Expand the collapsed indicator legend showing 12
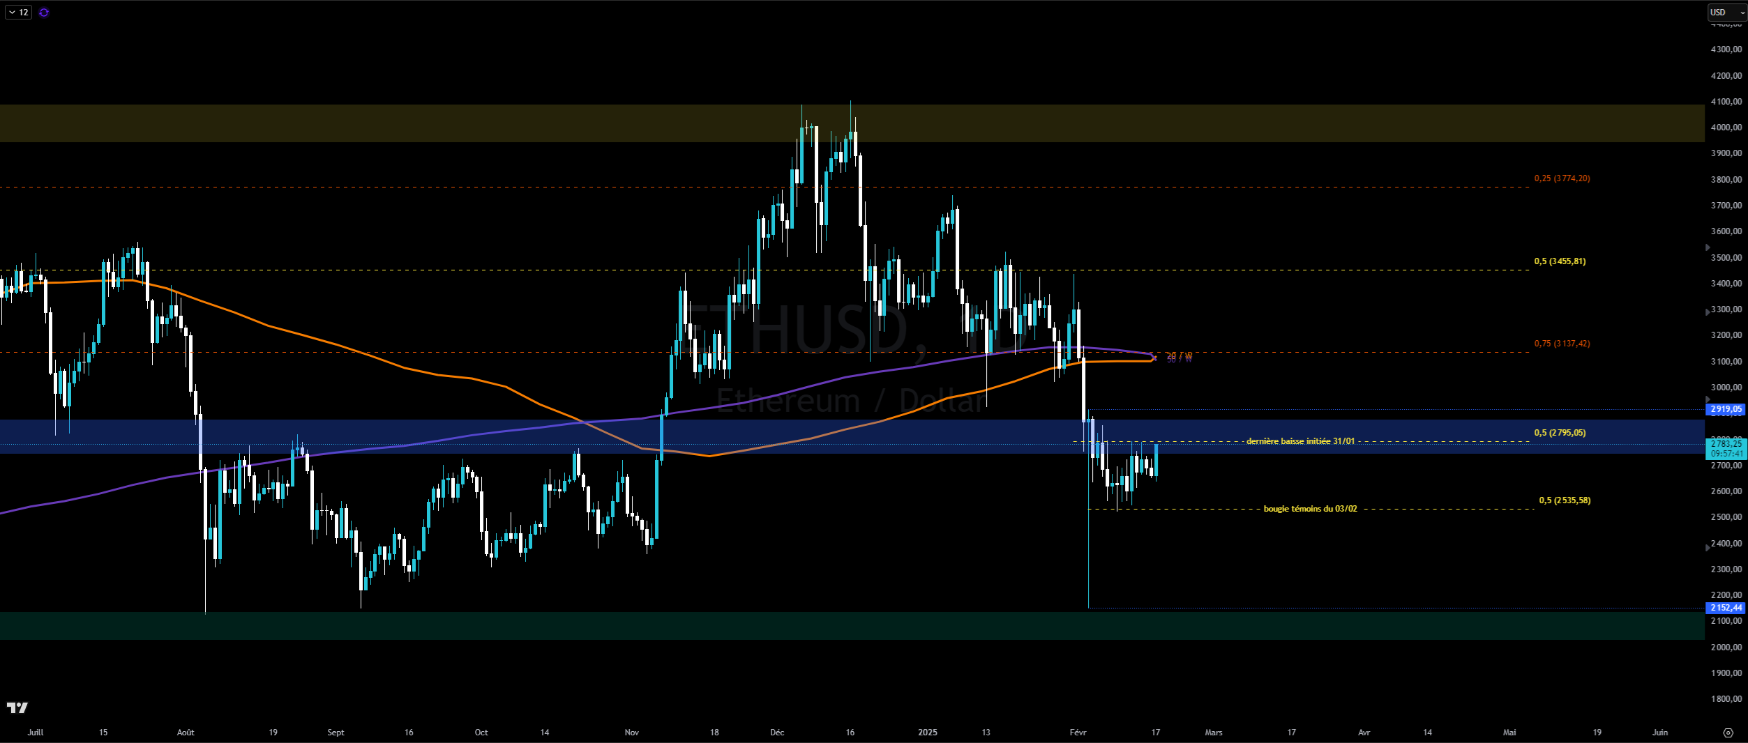 click(18, 13)
